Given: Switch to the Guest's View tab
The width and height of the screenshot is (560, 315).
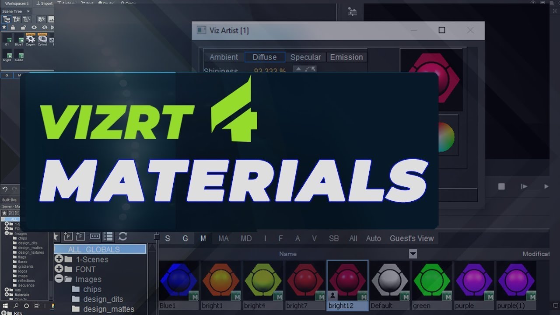Looking at the screenshot, I should pos(412,238).
